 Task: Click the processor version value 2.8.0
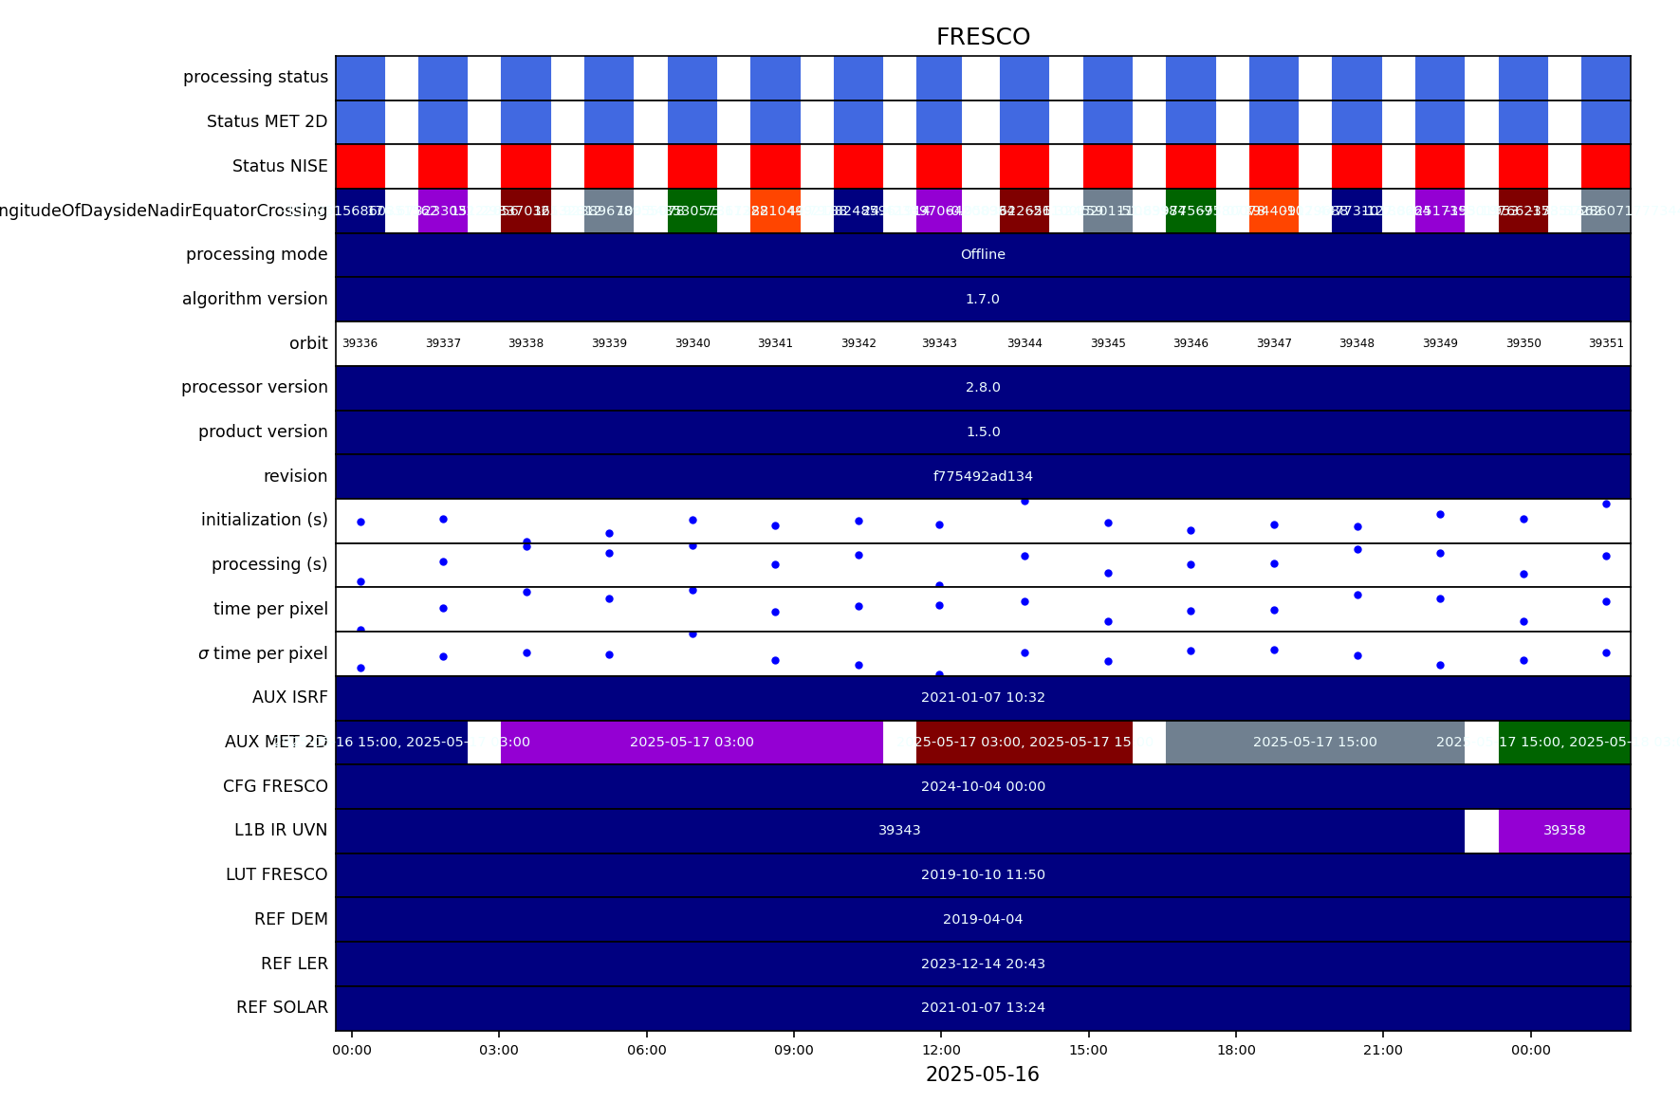coord(983,387)
